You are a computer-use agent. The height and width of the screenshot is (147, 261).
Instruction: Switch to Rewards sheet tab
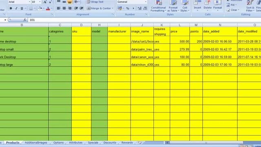127,143
